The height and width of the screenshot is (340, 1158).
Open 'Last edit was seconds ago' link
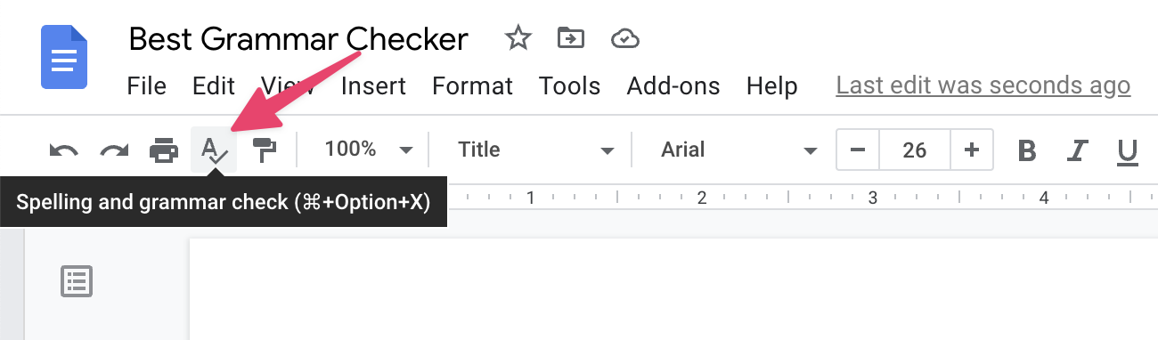point(983,86)
